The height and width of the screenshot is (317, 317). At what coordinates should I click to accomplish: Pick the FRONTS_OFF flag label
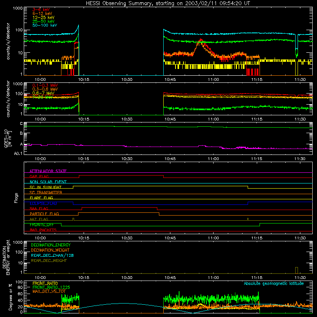pos(42,225)
